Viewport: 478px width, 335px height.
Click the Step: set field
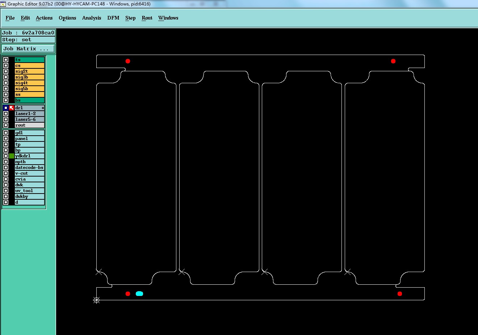coord(29,40)
